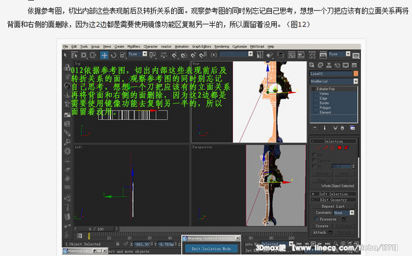Click Exit Isolation Mode button
The image size is (412, 256).
click(x=211, y=249)
